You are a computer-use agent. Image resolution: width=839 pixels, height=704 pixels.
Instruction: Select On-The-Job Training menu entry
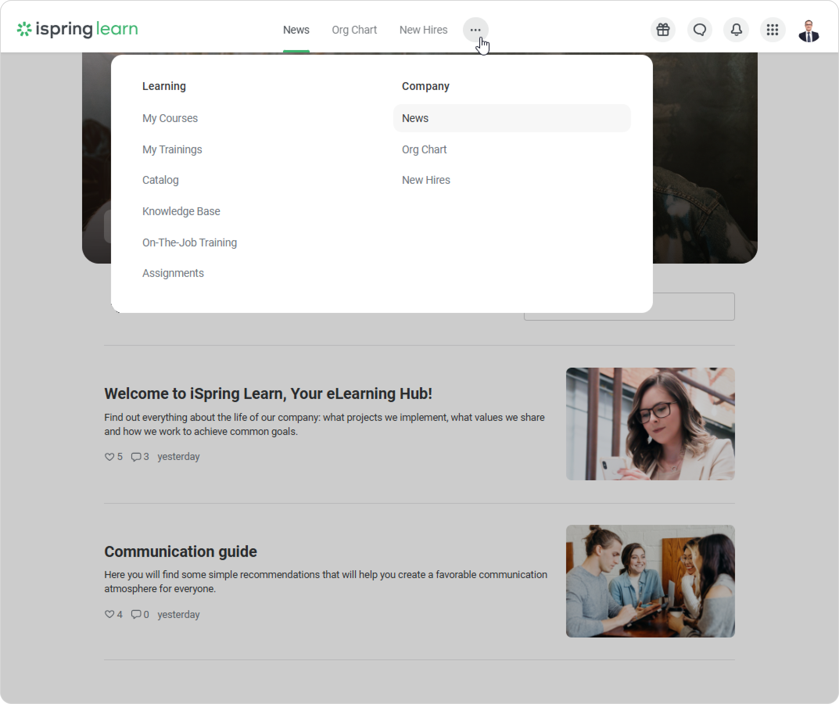(x=189, y=242)
